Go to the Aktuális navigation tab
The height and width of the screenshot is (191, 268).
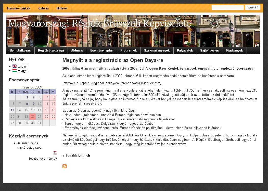pyautogui.click(x=77, y=50)
